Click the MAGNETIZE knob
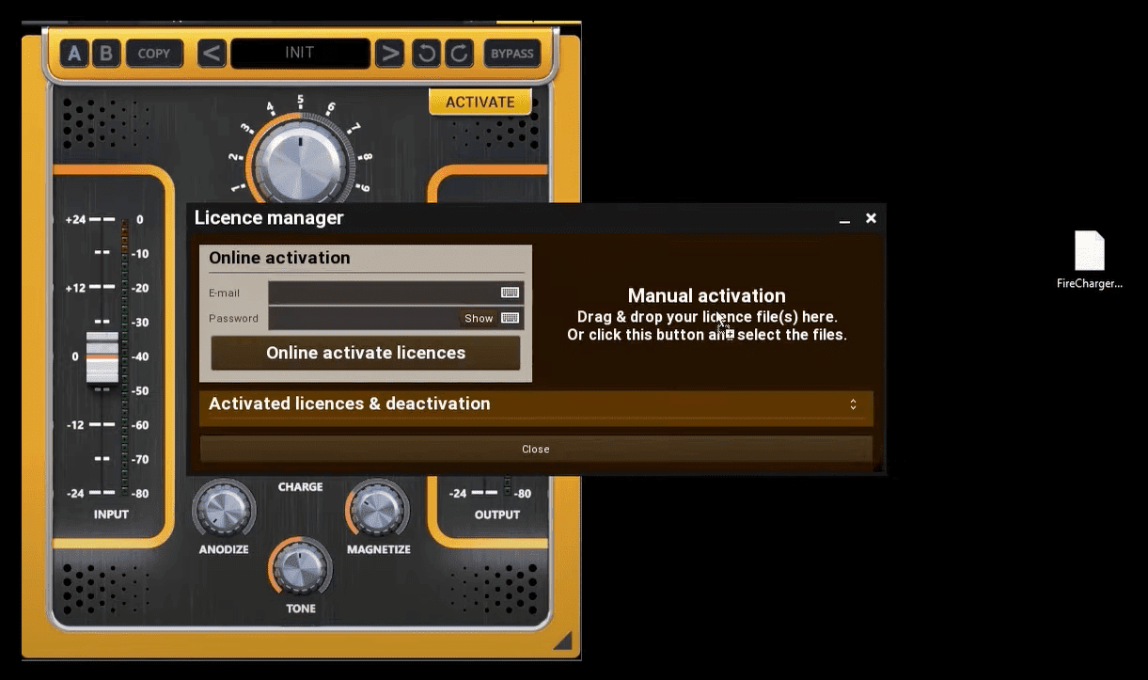This screenshot has width=1148, height=680. [378, 511]
